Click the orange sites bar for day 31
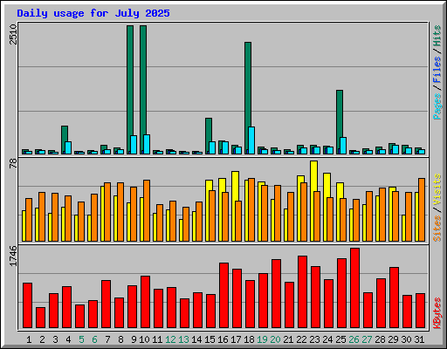The height and width of the screenshot is (349, 447). 422,209
